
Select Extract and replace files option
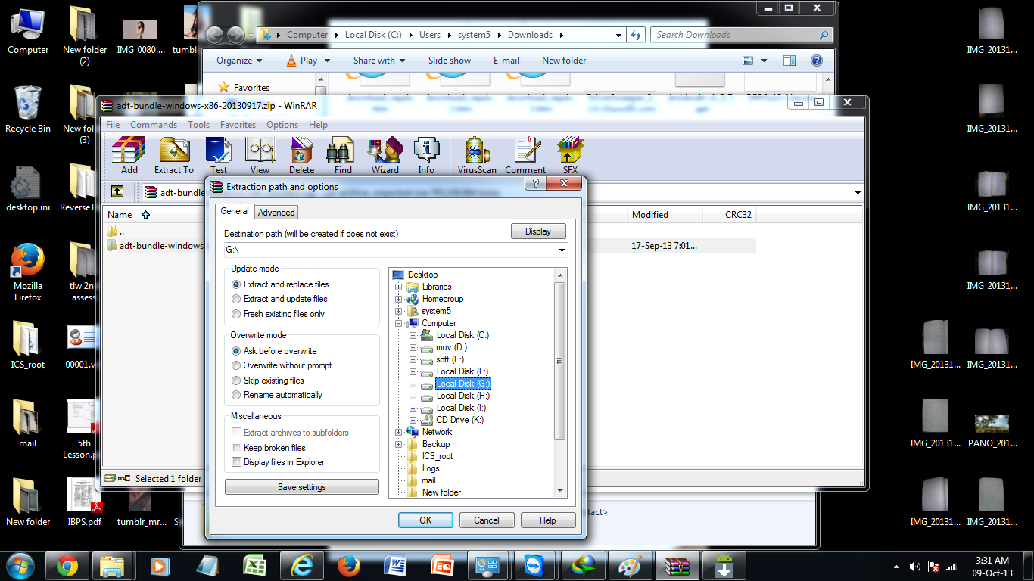tap(280, 284)
